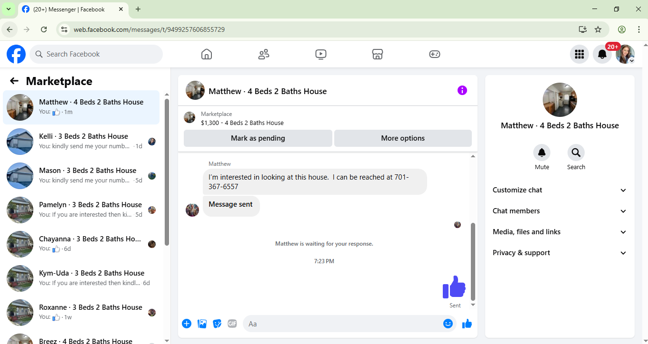Image resolution: width=648 pixels, height=344 pixels.
Task: Mute this chat using the bell icon
Action: point(542,153)
